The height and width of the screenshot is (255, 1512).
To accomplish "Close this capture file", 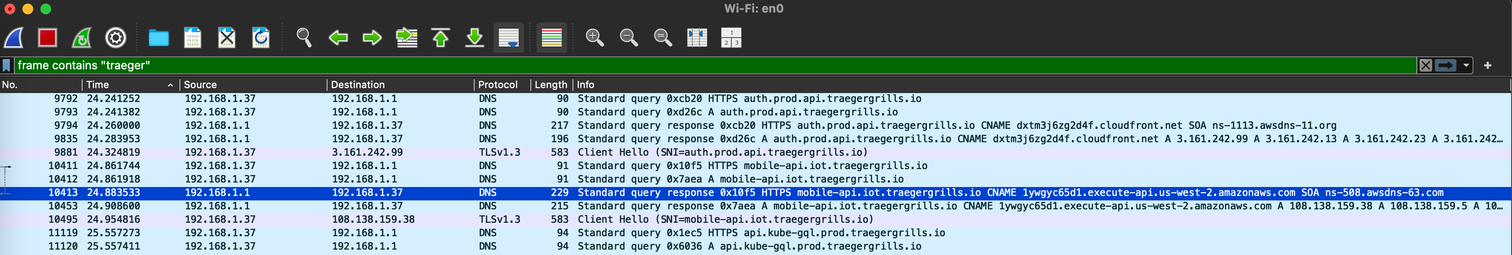I will [227, 38].
